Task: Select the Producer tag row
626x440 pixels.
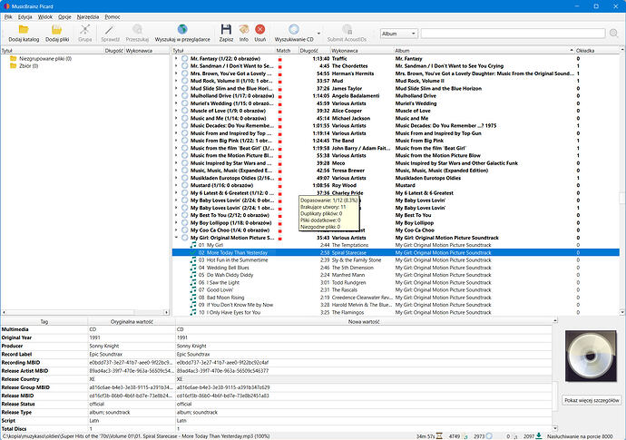Action: coord(277,347)
